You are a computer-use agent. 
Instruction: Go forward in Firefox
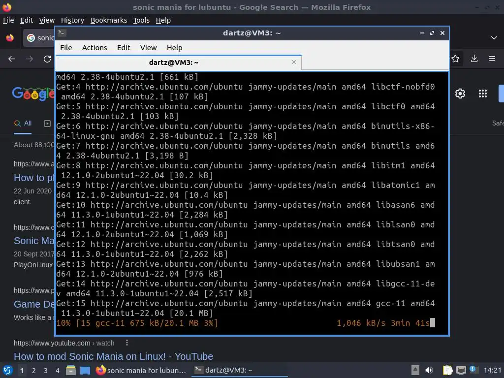tap(29, 59)
